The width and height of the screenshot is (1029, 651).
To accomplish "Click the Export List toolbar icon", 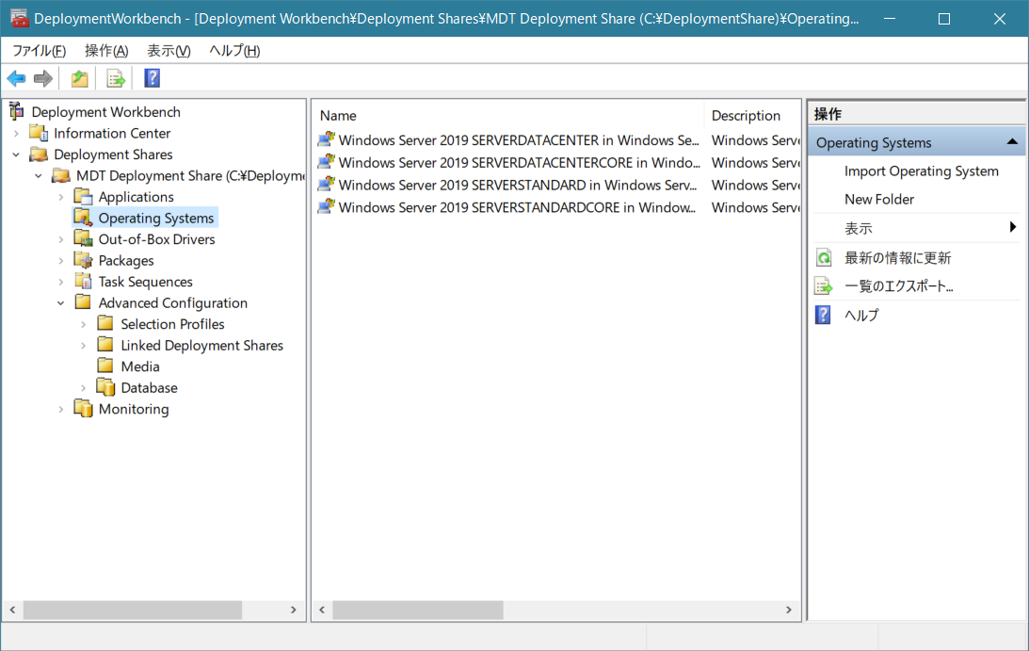I will click(x=116, y=79).
